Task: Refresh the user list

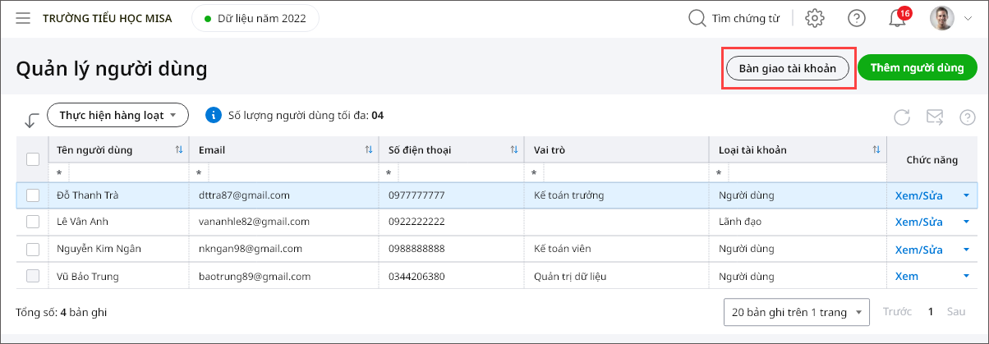Action: pyautogui.click(x=902, y=117)
